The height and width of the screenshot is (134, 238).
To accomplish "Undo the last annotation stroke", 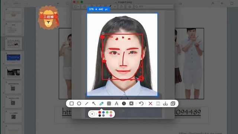I will pyautogui.click(x=141, y=103).
